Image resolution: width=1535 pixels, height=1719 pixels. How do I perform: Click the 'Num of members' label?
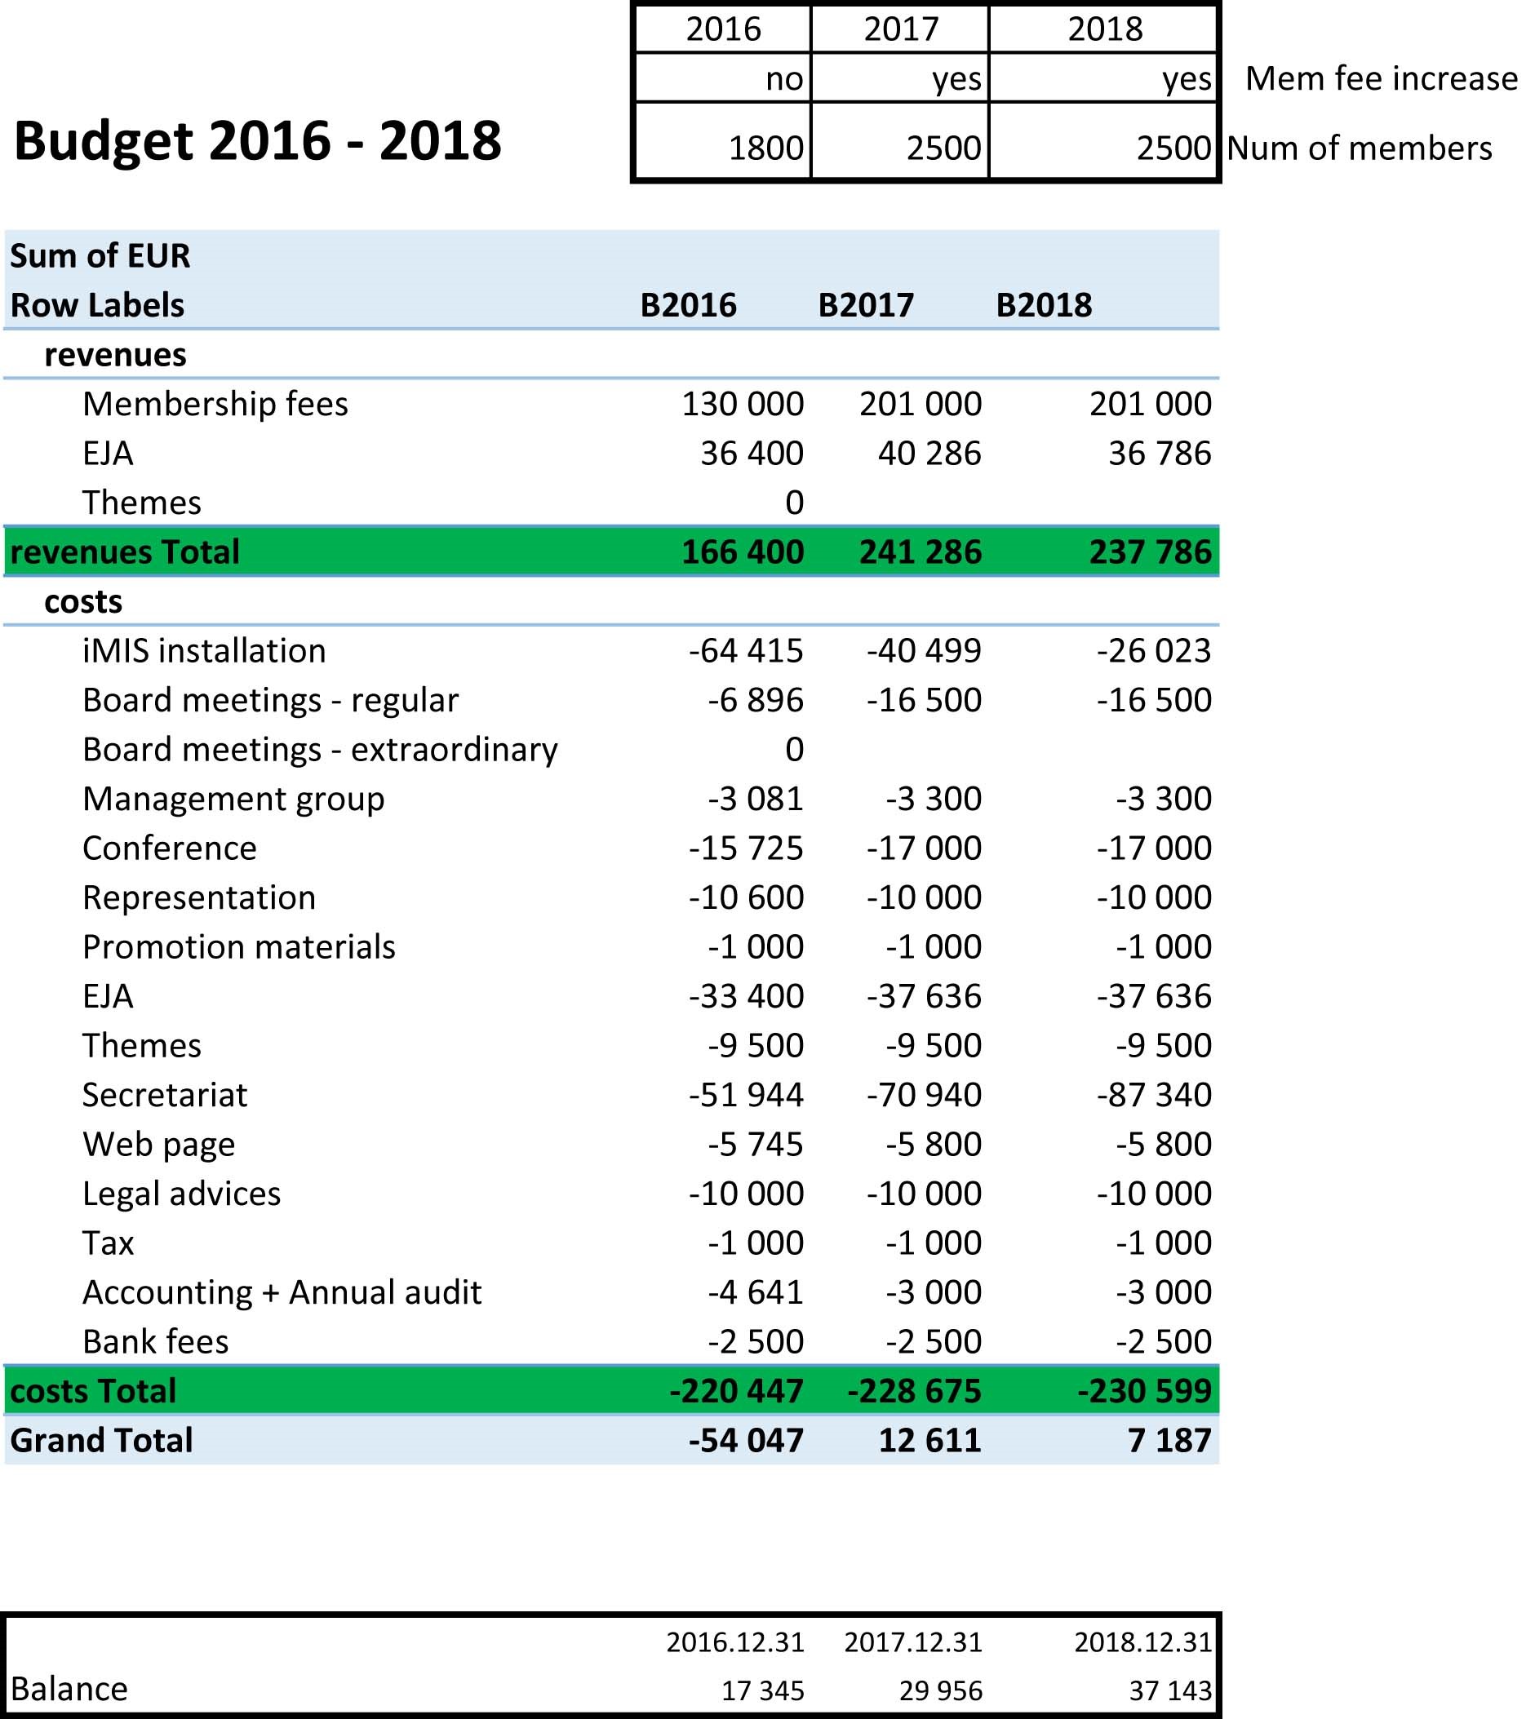point(1360,148)
